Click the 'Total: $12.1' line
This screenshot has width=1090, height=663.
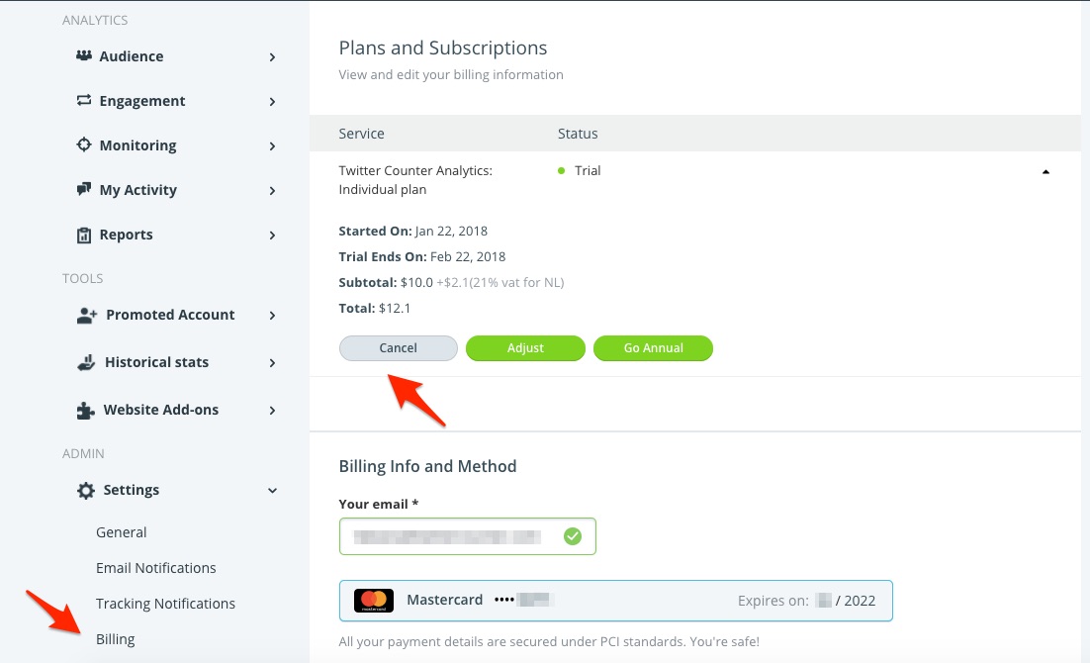375,308
